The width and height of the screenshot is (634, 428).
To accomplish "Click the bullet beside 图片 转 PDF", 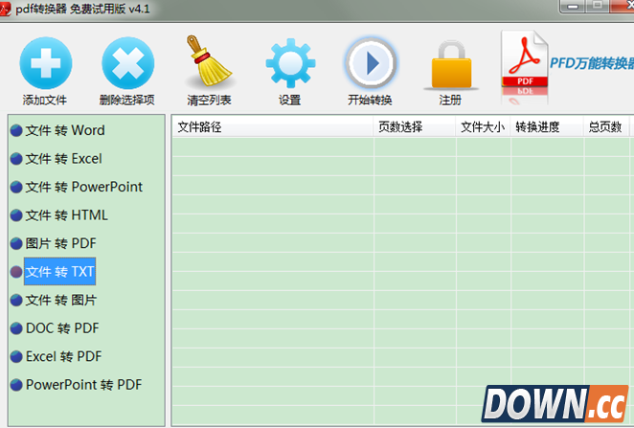I will click(x=16, y=244).
